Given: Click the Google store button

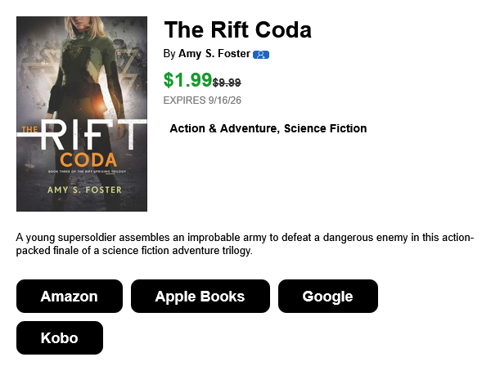Looking at the screenshot, I should pos(328,296).
